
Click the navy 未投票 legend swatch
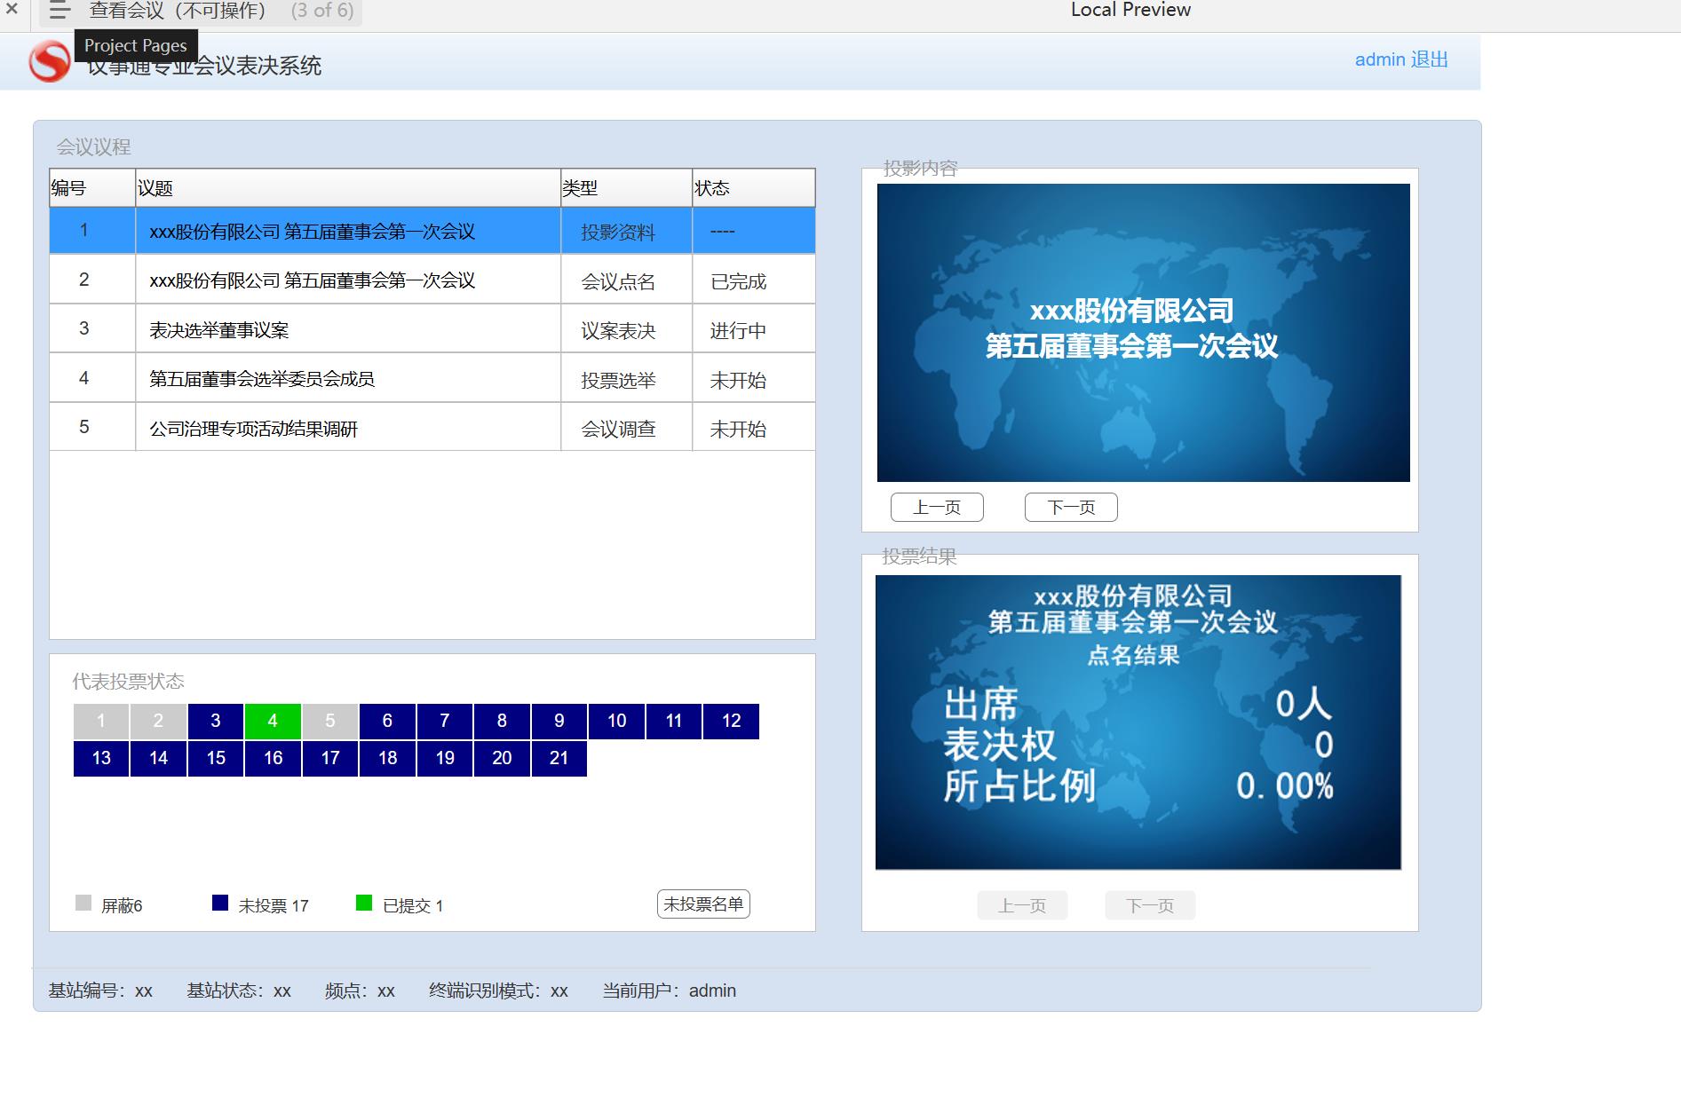tap(220, 903)
